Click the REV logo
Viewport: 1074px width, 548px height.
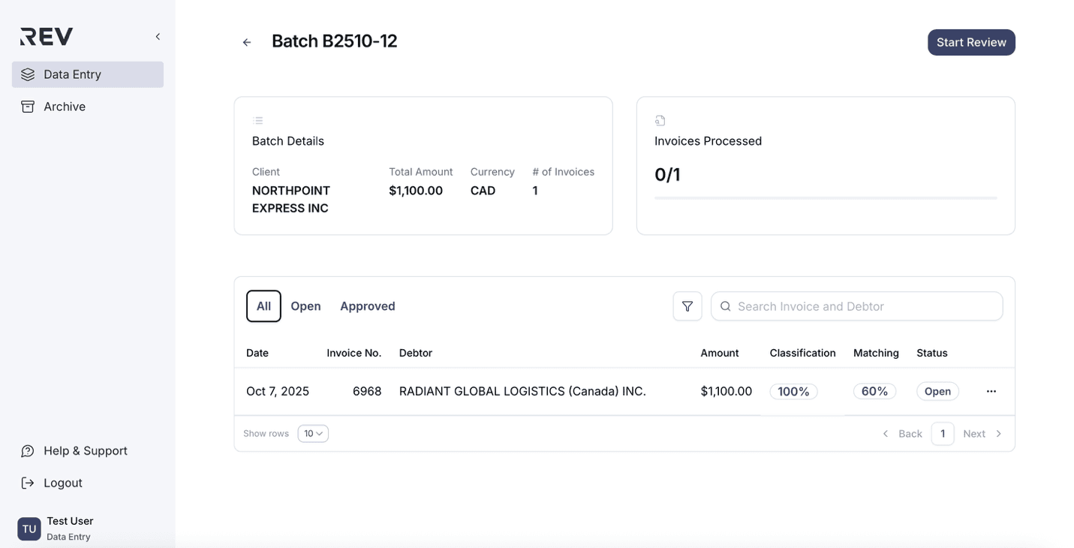(46, 37)
